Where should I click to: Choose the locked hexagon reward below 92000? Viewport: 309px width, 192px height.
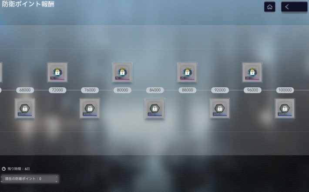pos(220,108)
